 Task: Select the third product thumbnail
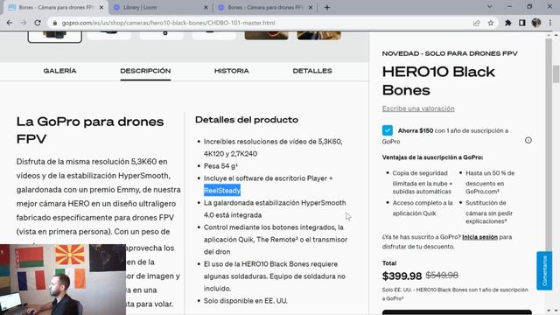162,35
